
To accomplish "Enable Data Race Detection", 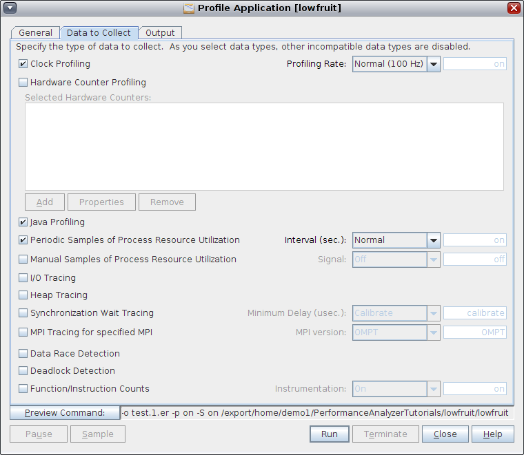I will point(23,353).
